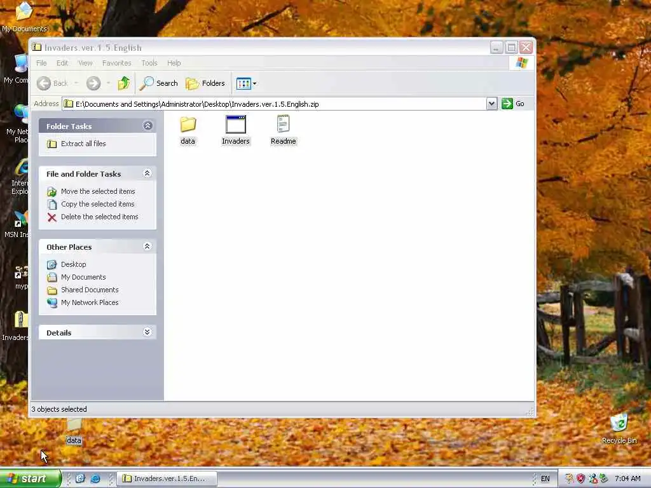This screenshot has width=651, height=488.
Task: Open My Network Places link
Action: pos(90,302)
